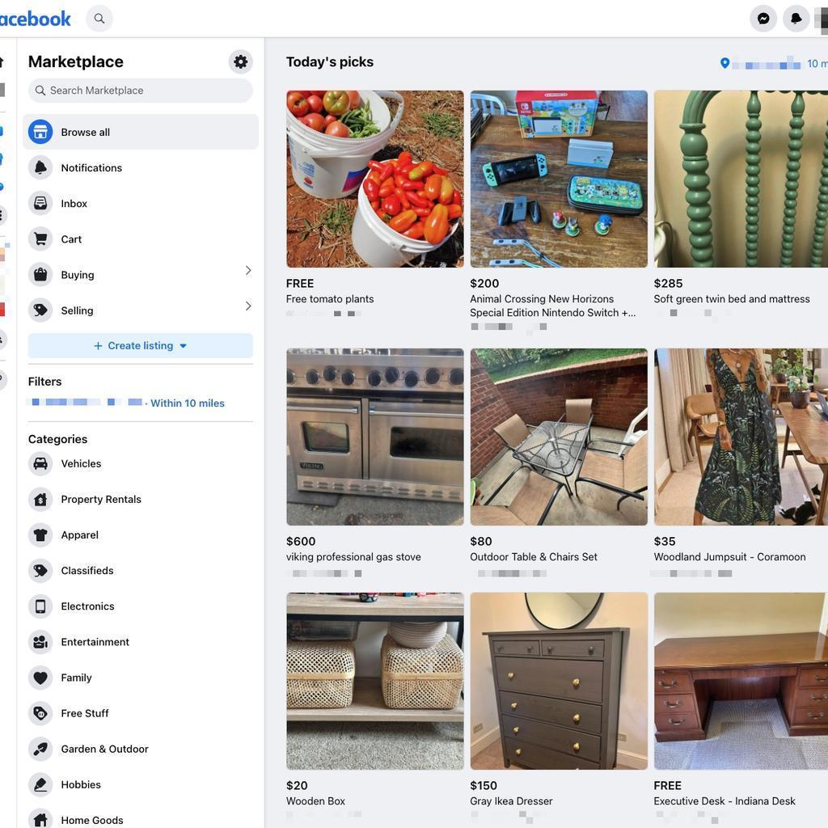
Task: Open the Cart icon in sidebar
Action: [40, 239]
